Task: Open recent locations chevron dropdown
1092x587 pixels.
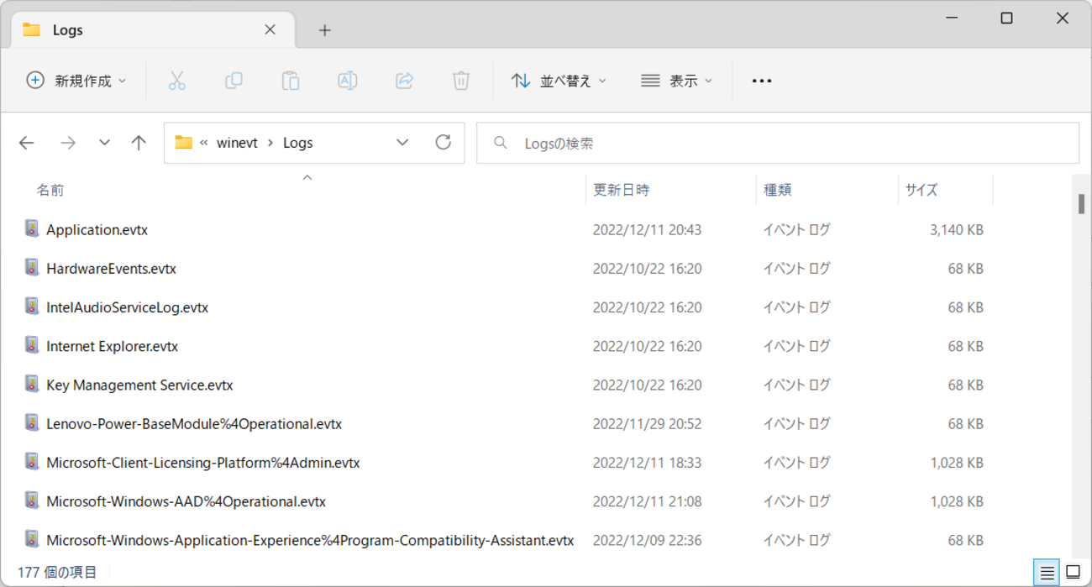Action: [104, 143]
